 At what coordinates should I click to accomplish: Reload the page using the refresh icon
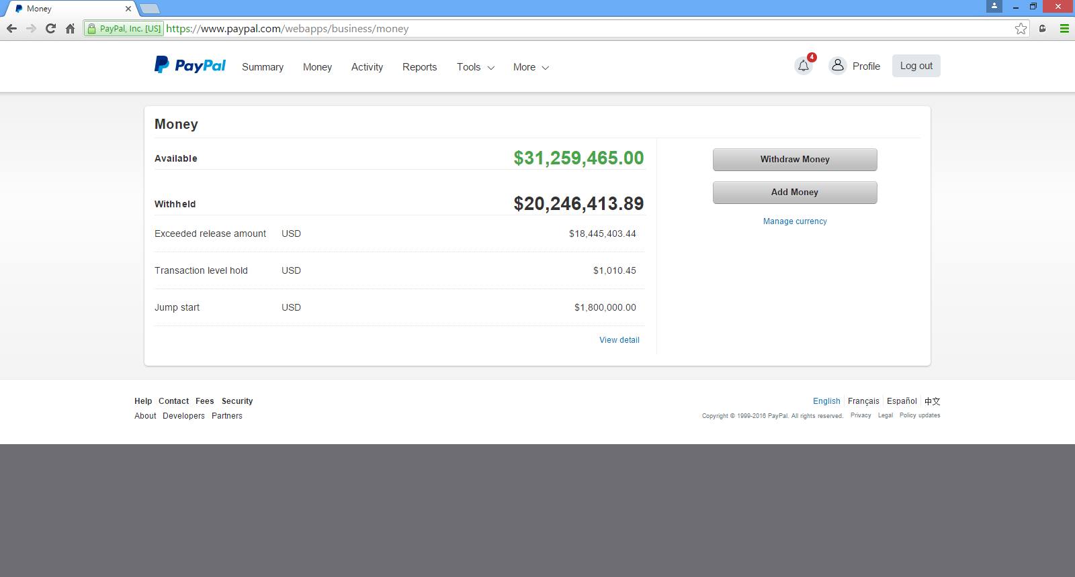pos(50,29)
